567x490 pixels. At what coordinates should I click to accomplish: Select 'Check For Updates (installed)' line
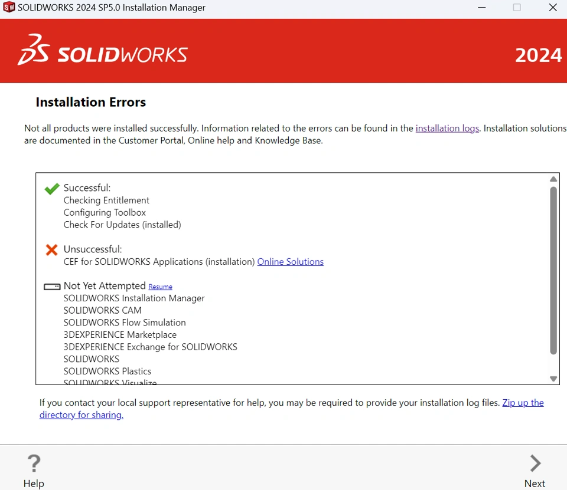(x=122, y=225)
